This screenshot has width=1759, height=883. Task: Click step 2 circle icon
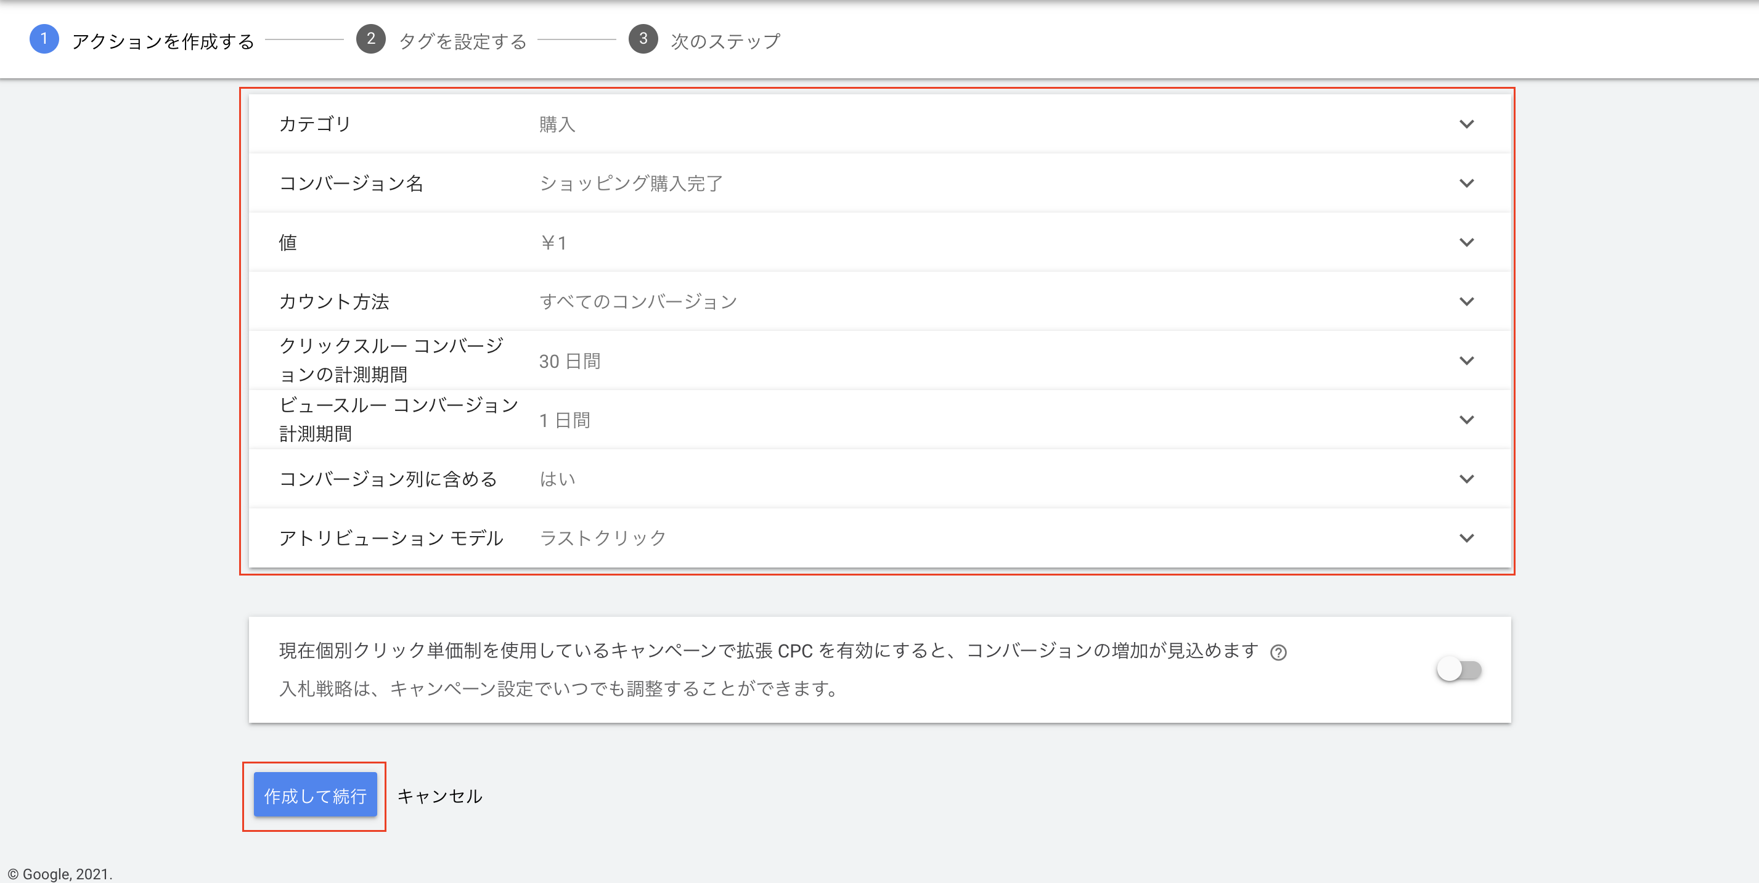point(371,39)
